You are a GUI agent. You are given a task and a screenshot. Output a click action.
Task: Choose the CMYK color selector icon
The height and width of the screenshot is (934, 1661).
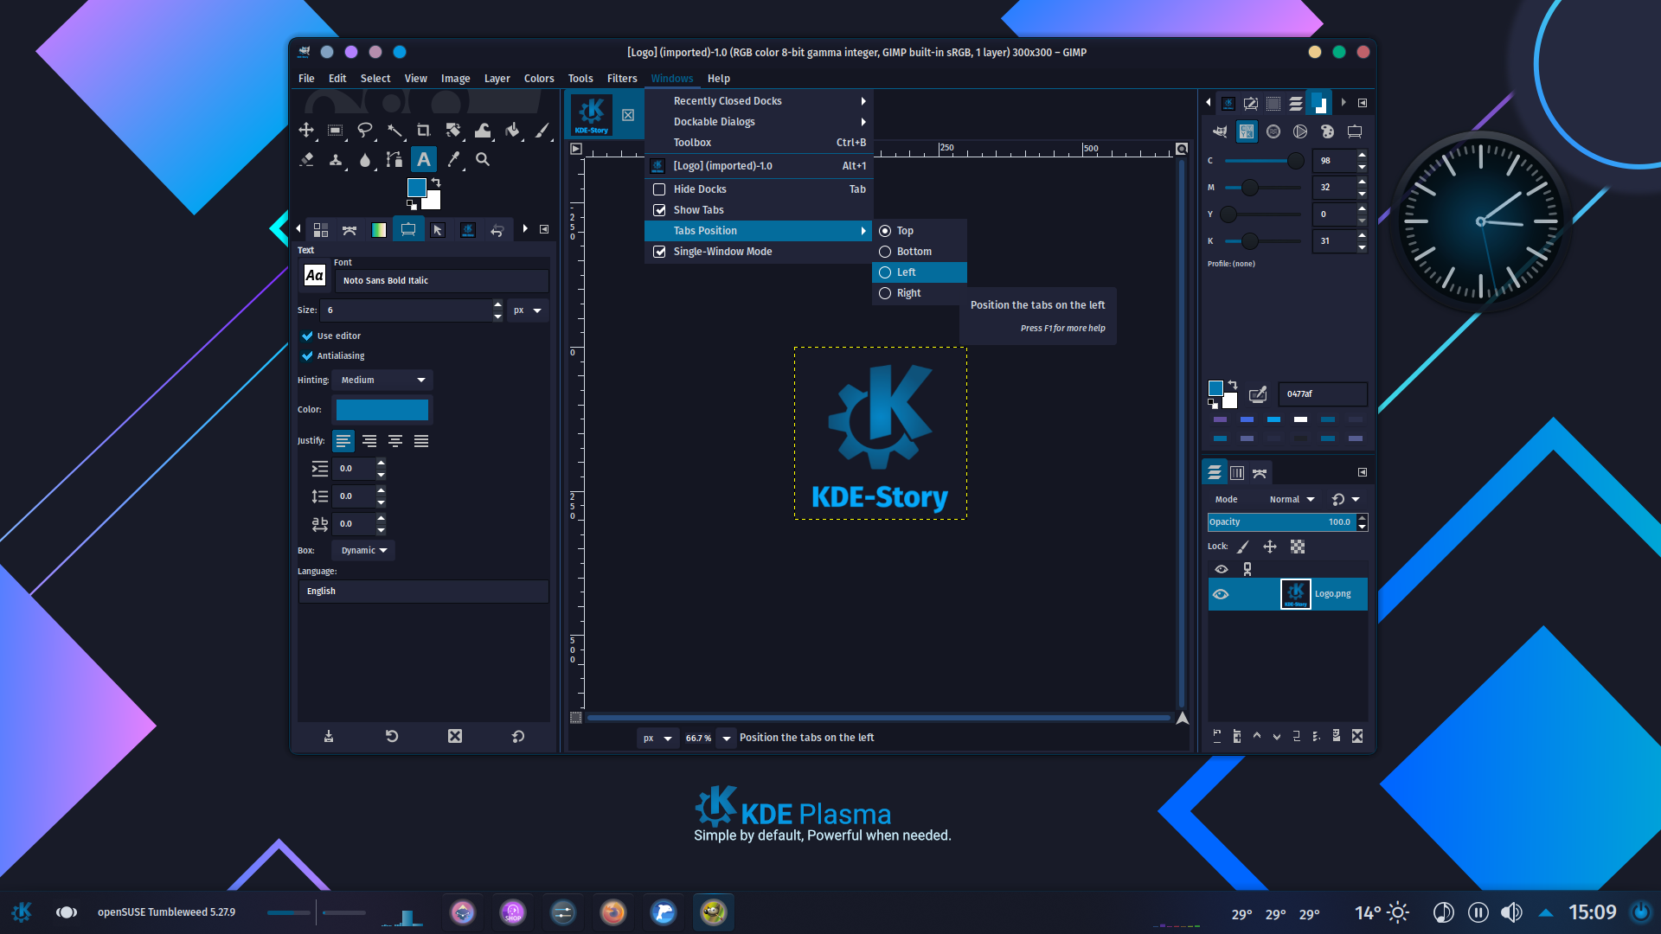pyautogui.click(x=1246, y=131)
